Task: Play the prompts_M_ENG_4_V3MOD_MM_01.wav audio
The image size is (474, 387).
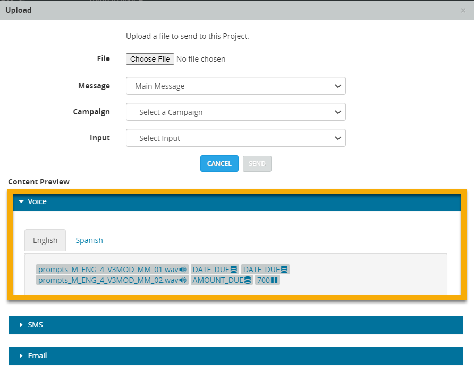Action: [183, 270]
